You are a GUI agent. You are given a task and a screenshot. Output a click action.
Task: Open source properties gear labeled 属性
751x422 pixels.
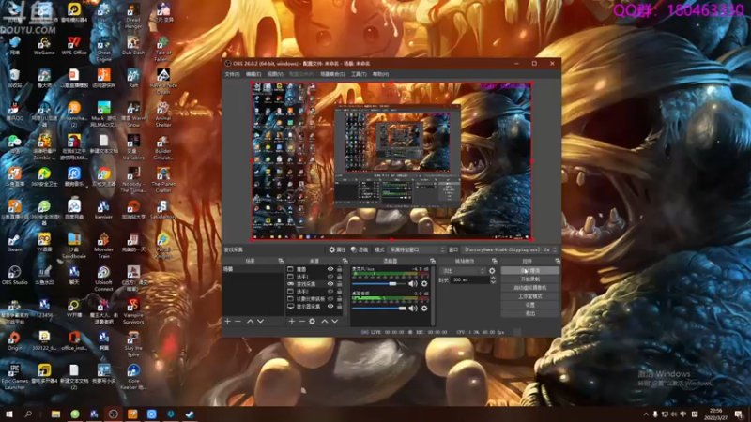(x=337, y=249)
